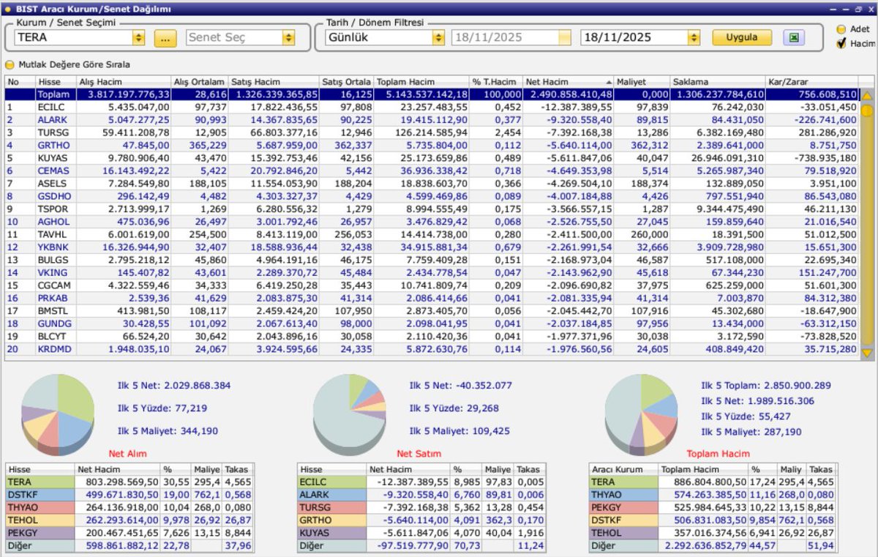The image size is (878, 557).
Task: Open the '...' institution browse button
Action: pyautogui.click(x=165, y=37)
